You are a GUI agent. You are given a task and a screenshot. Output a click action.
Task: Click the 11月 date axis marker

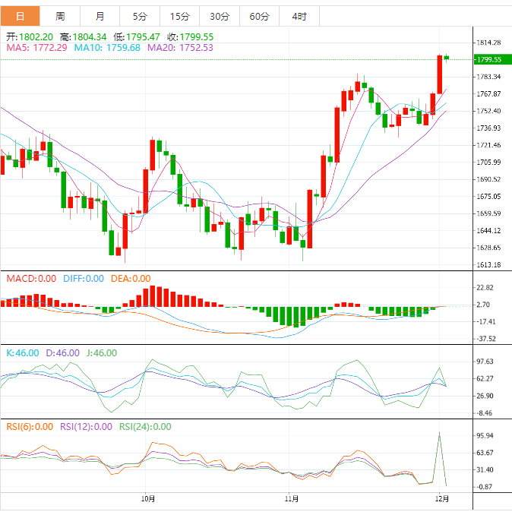coord(292,499)
